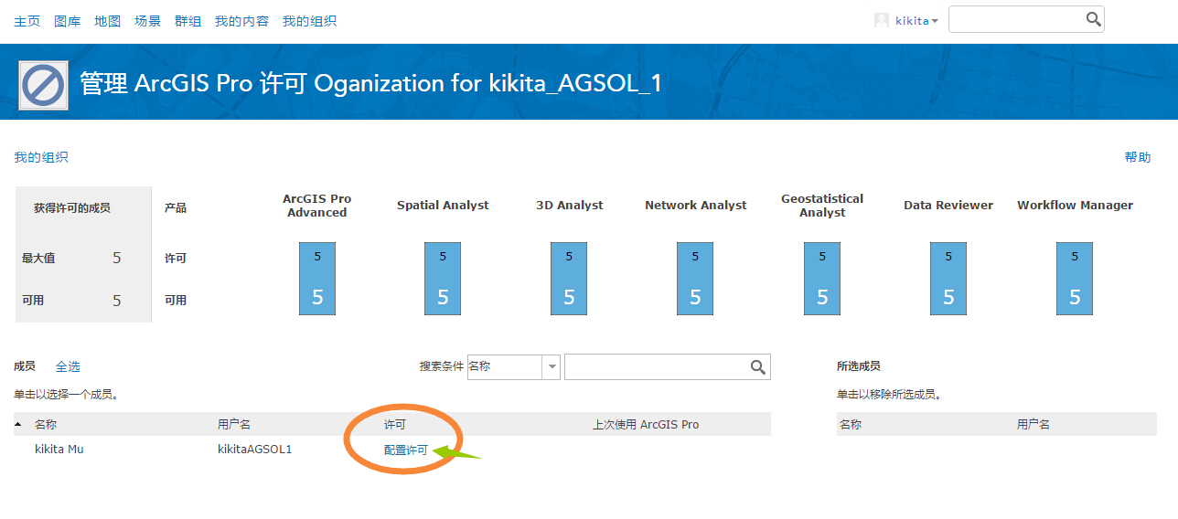This screenshot has height=519, width=1178.
Task: Toggle the sort arrow beside 名称 column
Action: coord(18,424)
